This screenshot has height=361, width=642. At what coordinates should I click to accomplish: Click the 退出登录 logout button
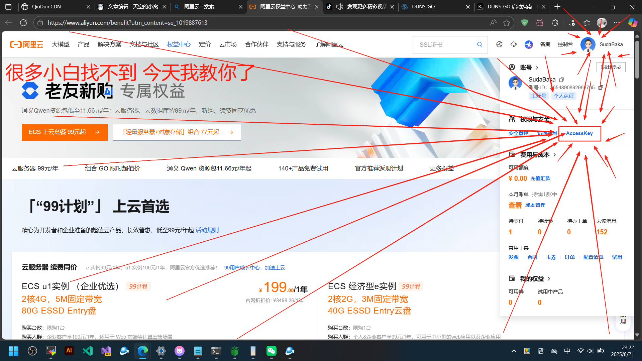[611, 67]
